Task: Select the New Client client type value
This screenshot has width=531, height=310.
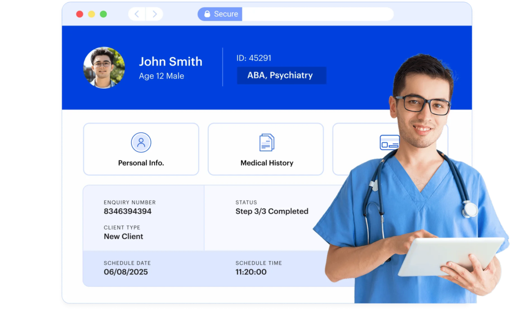Action: (123, 236)
